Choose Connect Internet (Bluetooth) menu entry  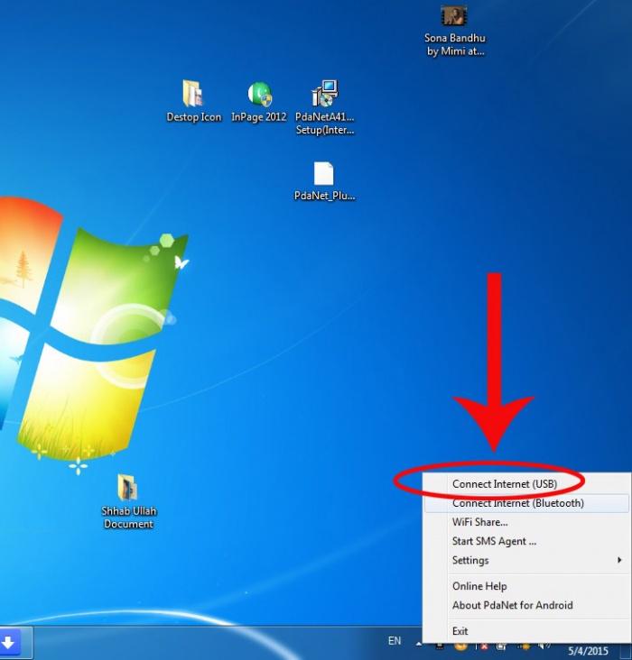(526, 503)
